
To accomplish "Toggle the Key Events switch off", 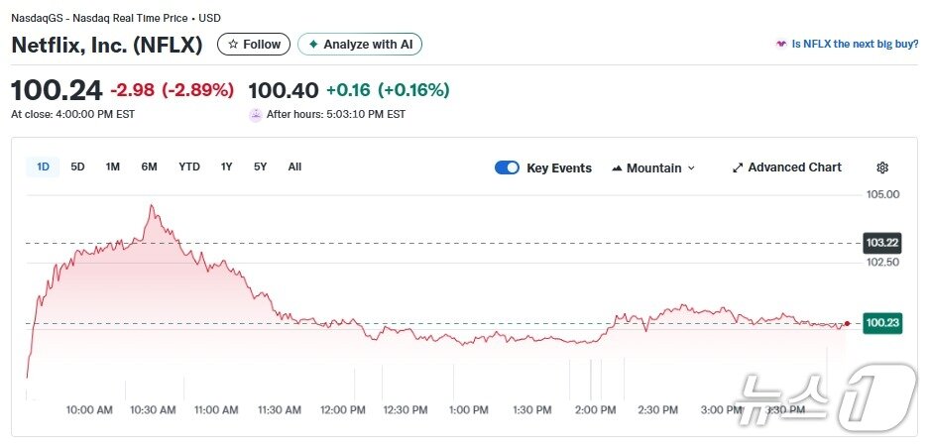I will coord(507,168).
